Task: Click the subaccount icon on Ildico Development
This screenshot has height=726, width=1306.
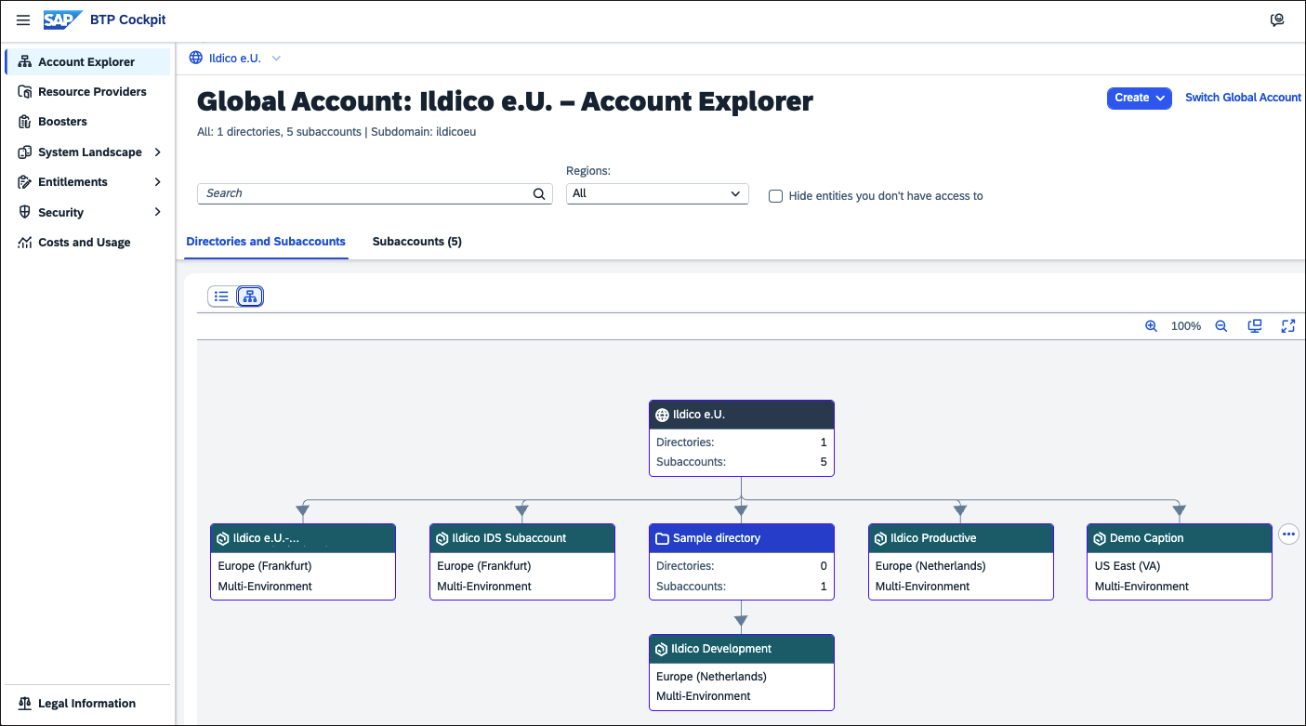Action: [662, 649]
